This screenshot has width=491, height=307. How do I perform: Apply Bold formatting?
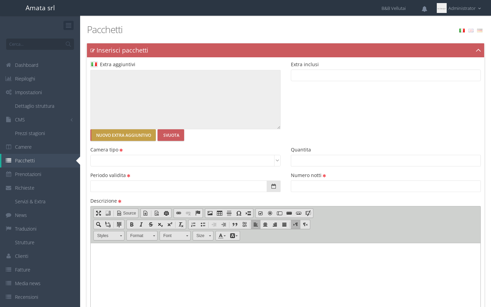click(x=132, y=224)
